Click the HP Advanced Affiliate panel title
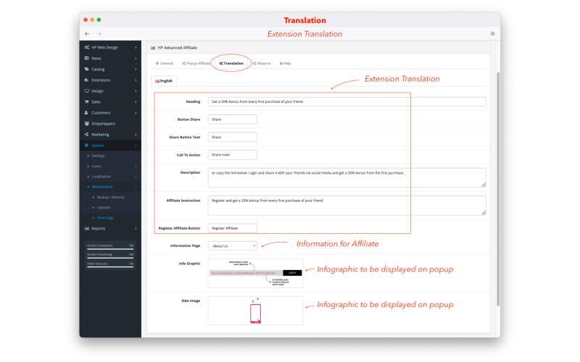This screenshot has width=580, height=362. [177, 48]
